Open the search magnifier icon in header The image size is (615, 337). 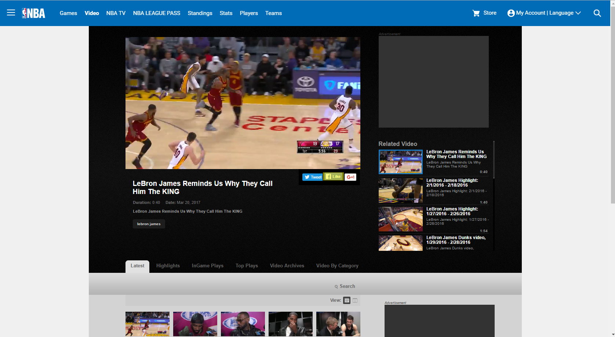pyautogui.click(x=597, y=13)
